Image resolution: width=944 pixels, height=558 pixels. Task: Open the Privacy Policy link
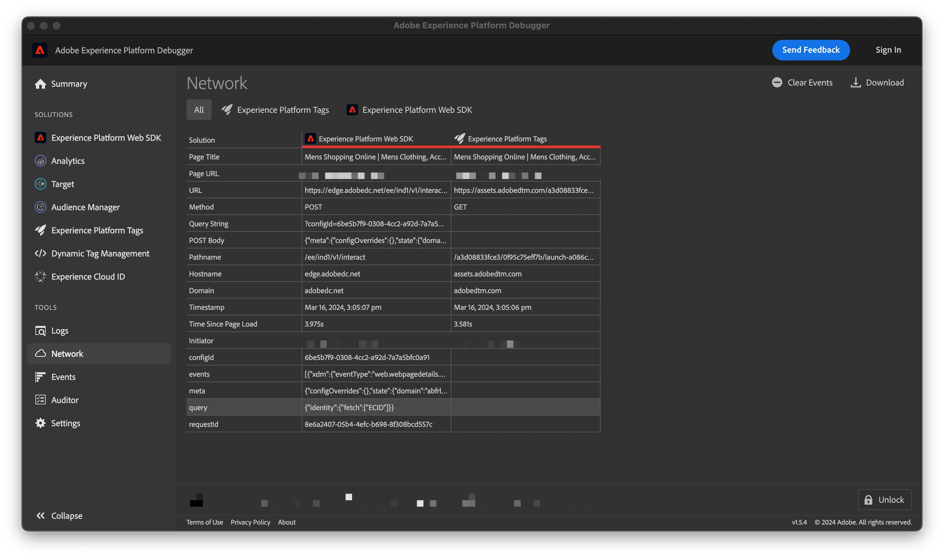[x=250, y=522]
